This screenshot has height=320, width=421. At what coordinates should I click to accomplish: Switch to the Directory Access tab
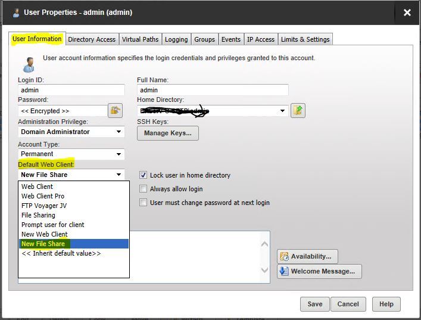pos(92,39)
